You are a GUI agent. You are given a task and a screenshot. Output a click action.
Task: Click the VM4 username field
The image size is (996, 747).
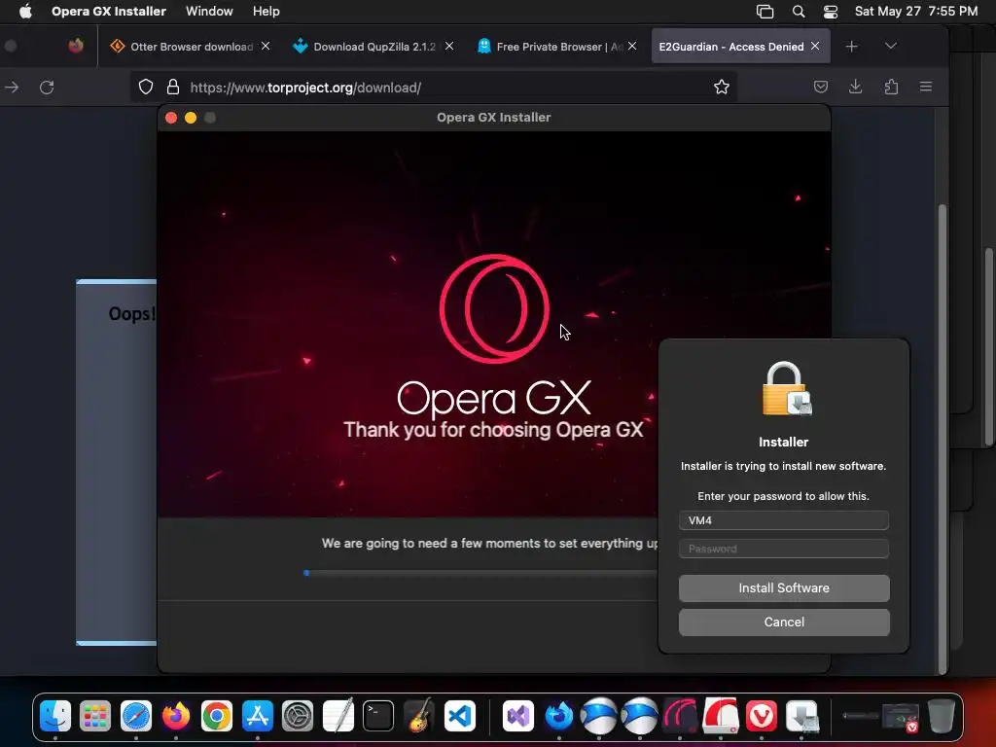(x=784, y=520)
